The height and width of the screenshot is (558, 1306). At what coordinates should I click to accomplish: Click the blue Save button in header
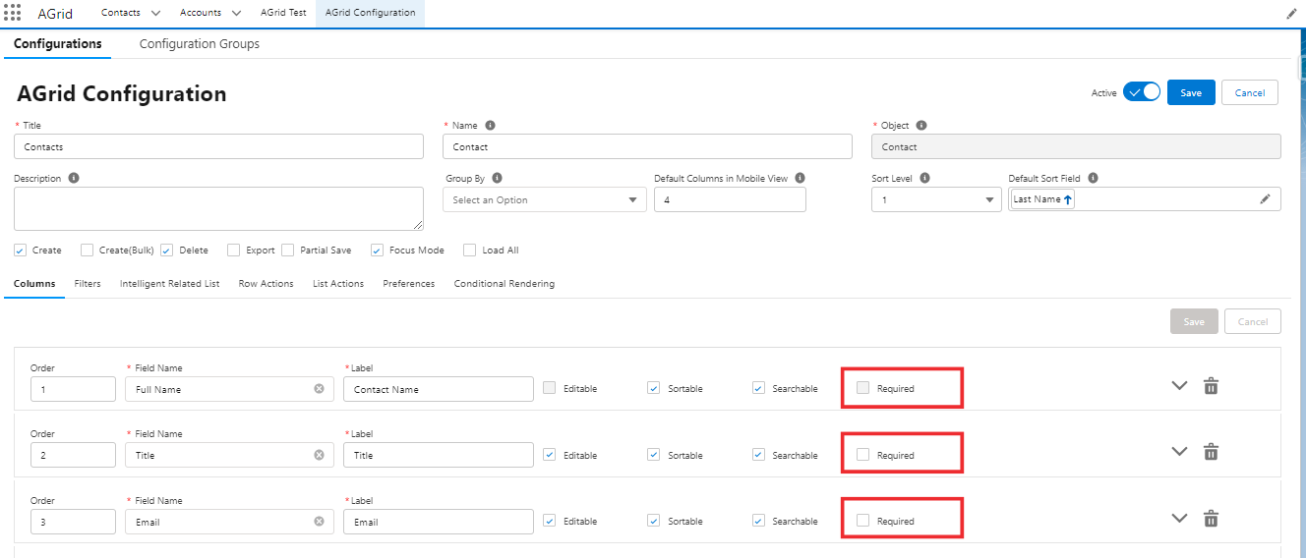(x=1191, y=92)
